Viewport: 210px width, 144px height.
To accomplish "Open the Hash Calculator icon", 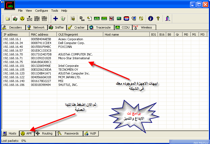I will pos(119,18).
